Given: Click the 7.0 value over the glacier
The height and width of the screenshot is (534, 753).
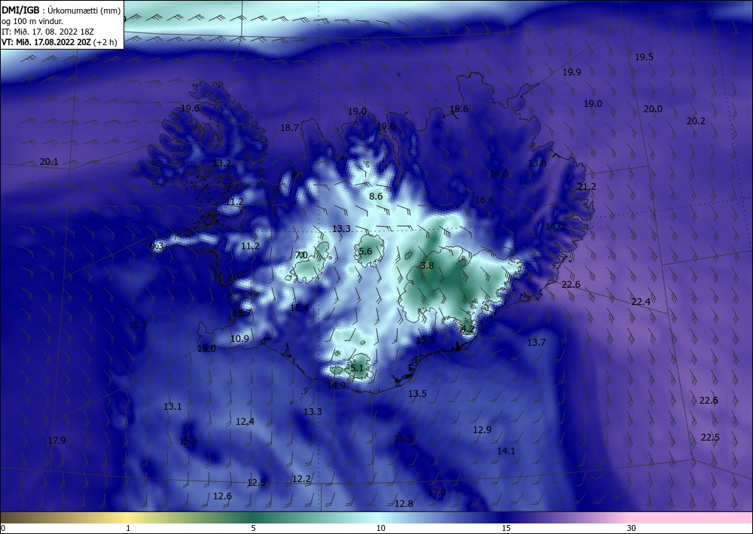Looking at the screenshot, I should click(302, 255).
